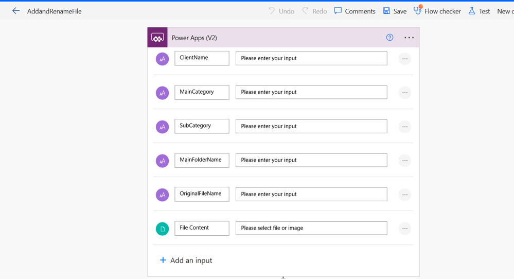
Task: Run the Flow checker
Action: pos(437,11)
